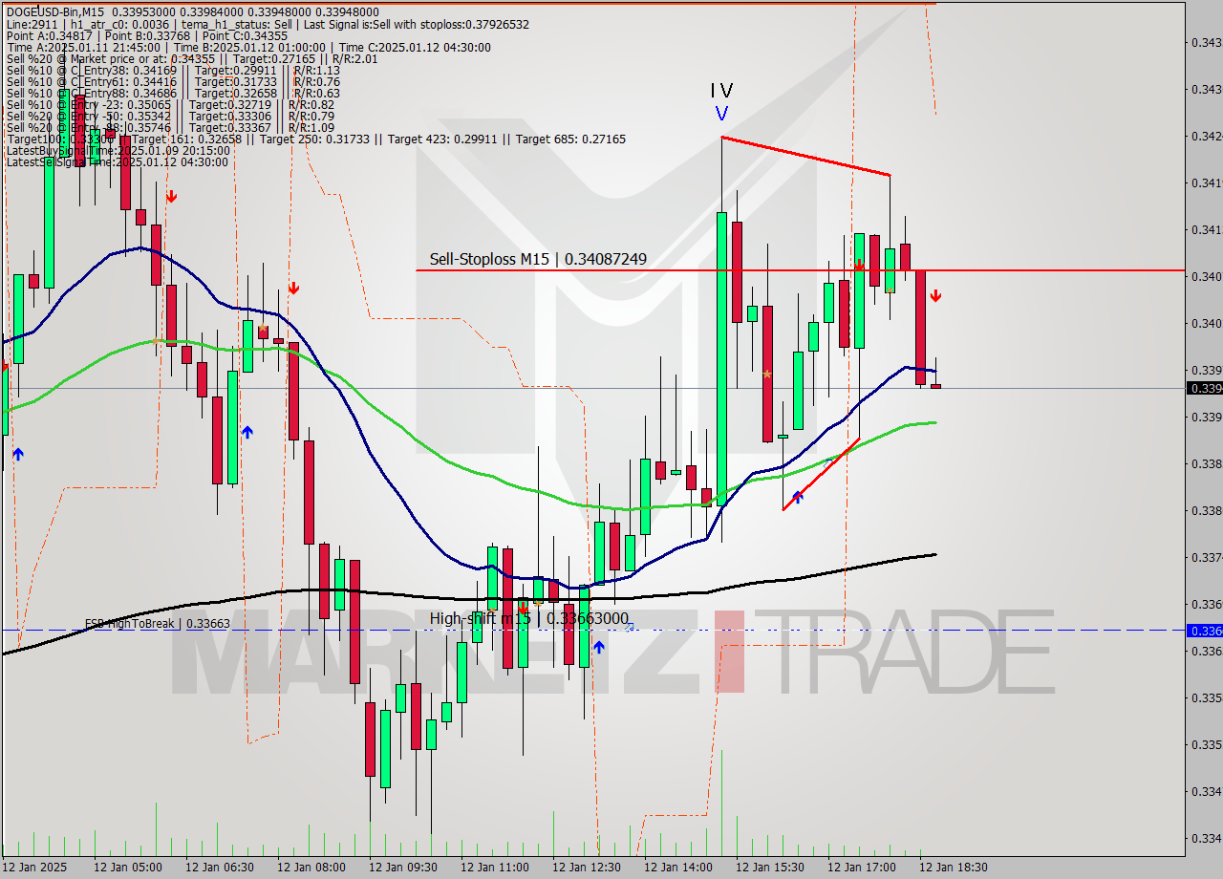Screen dimensions: 1223x879
Task: Click red down arrow above High-shift m15 label
Action: tap(523, 607)
